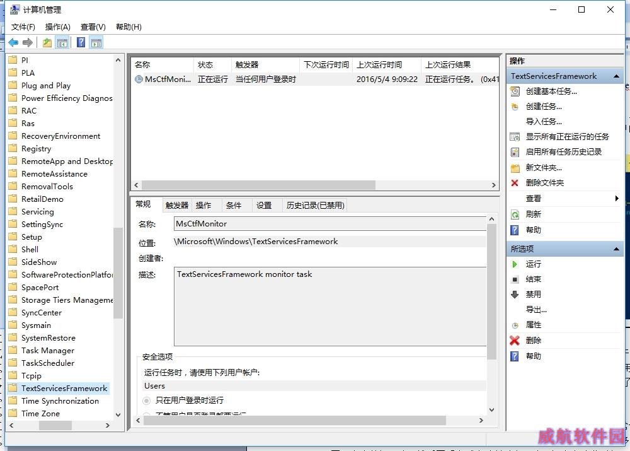Switch to the 触发器 tab

coord(177,206)
